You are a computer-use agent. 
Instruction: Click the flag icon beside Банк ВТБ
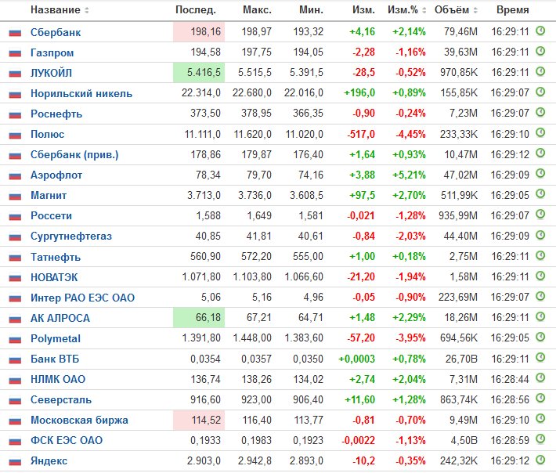point(15,360)
